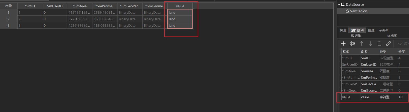Viewport: 409px width, 112px height.
Task: Collapse the DataSource tree node
Action: (x=339, y=4)
